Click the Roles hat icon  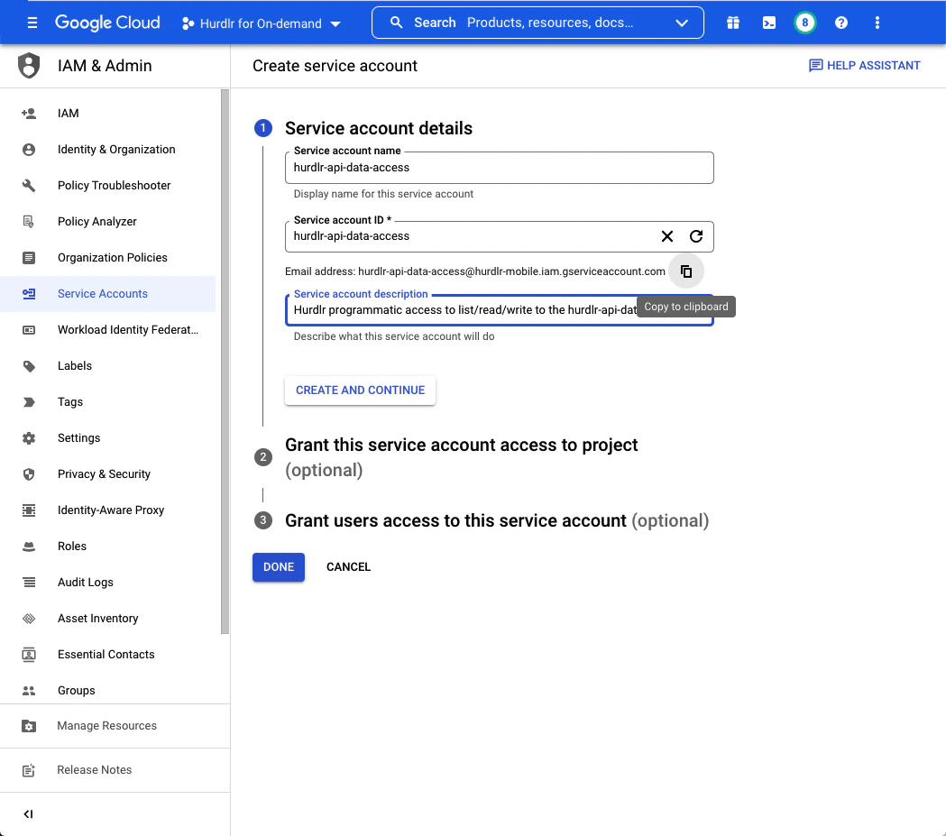[x=28, y=547]
